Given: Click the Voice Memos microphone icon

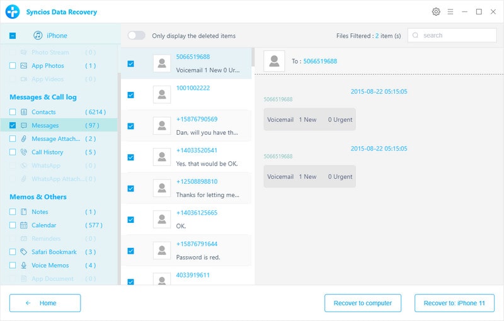Looking at the screenshot, I should 24,266.
